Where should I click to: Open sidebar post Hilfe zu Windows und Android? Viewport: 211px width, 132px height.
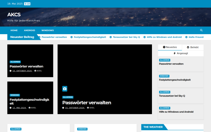[176, 112]
